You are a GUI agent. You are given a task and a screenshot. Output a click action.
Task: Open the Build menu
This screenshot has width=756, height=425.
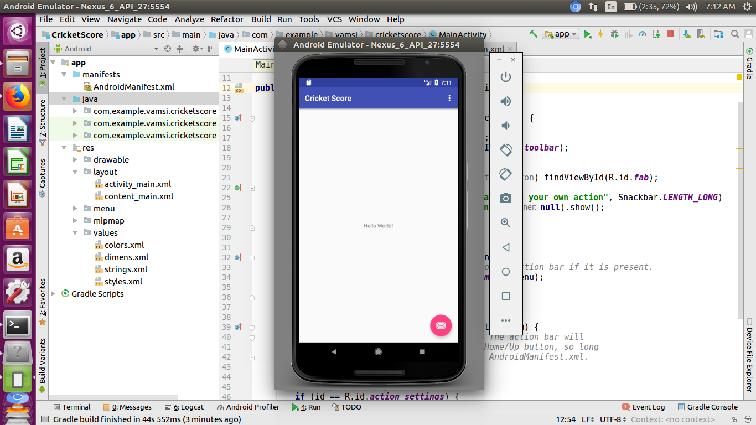(261, 19)
